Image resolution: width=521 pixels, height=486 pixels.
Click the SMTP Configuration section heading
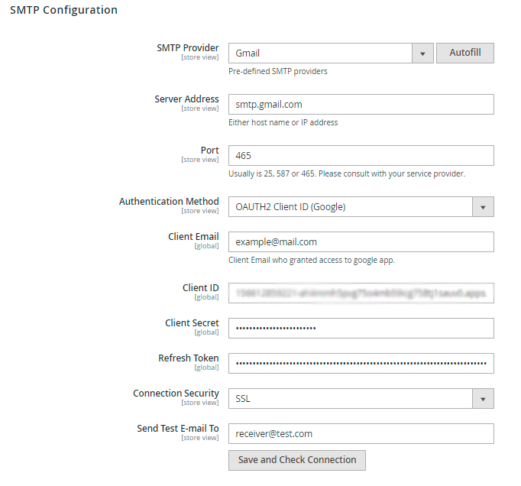pos(63,11)
